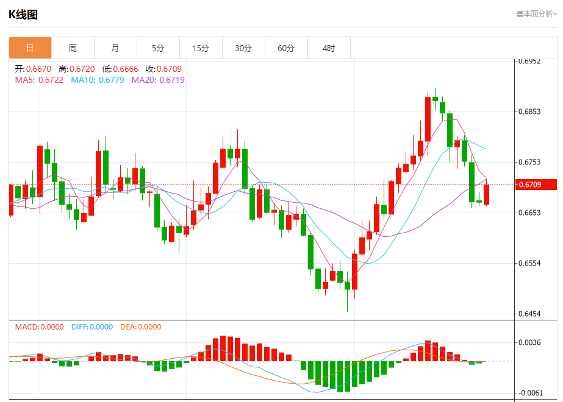Open the 5分 timeframe tab
The image size is (563, 402).
pos(158,48)
